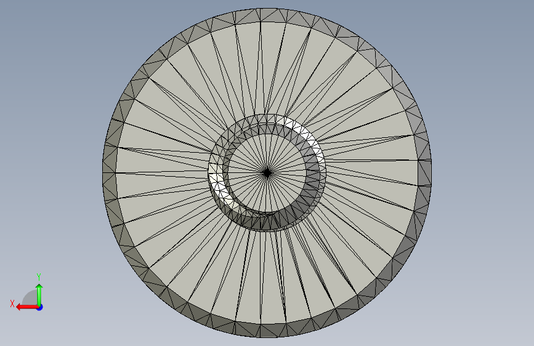Image resolution: width=534 pixels, height=346 pixels.
Task: Click the black center vertex of the mesh
Action: (x=267, y=173)
